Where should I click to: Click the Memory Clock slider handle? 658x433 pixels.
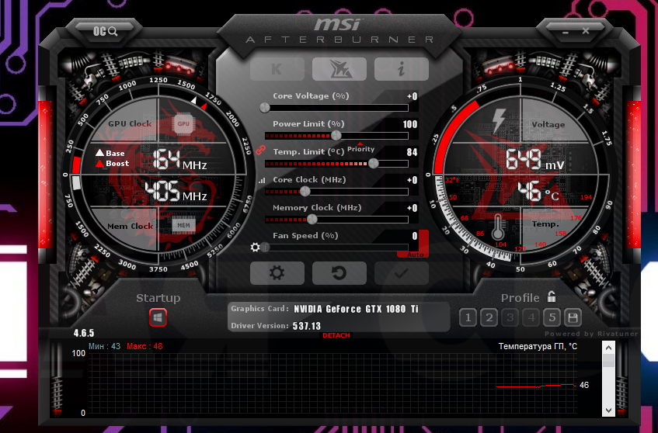(x=312, y=220)
